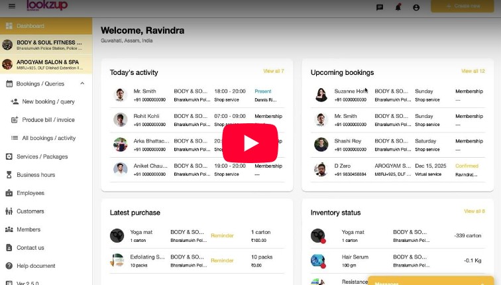Click View all 7 in Today's activity
This screenshot has height=285, width=501.
pyautogui.click(x=273, y=71)
